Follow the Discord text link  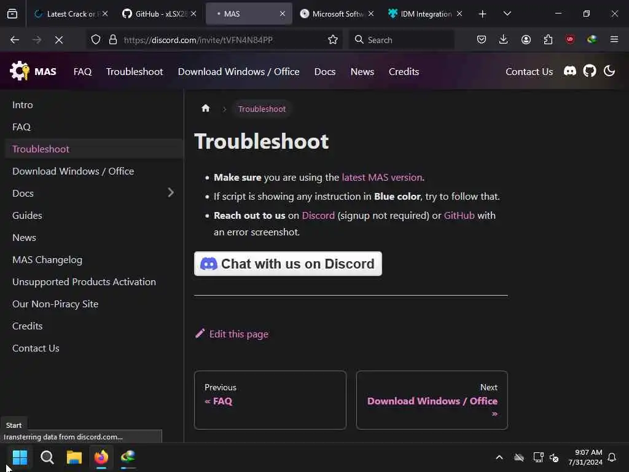[318, 216]
